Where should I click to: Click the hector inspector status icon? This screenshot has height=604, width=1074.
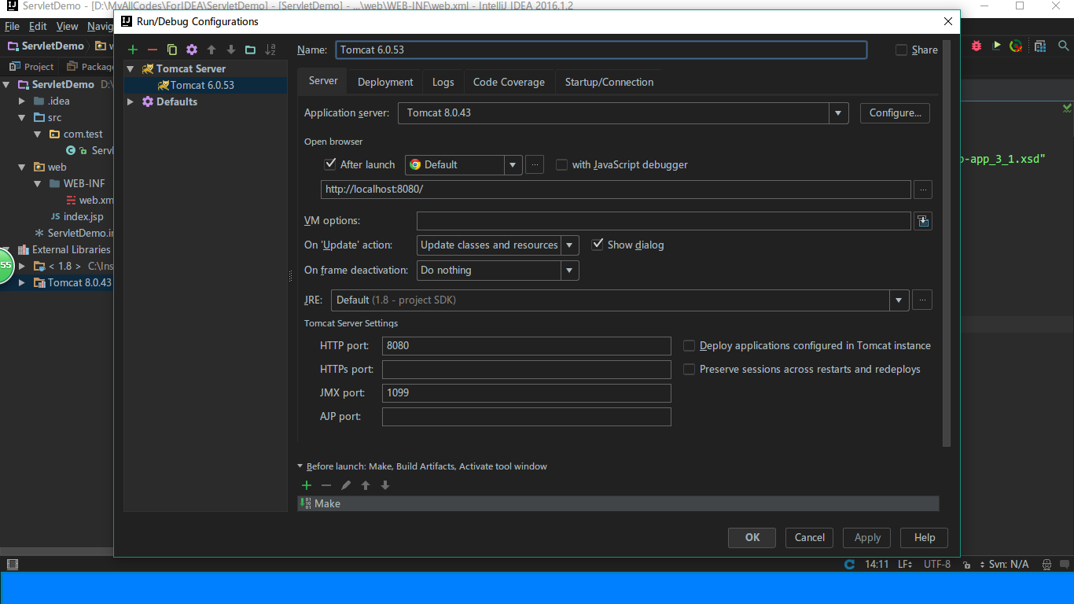1046,564
